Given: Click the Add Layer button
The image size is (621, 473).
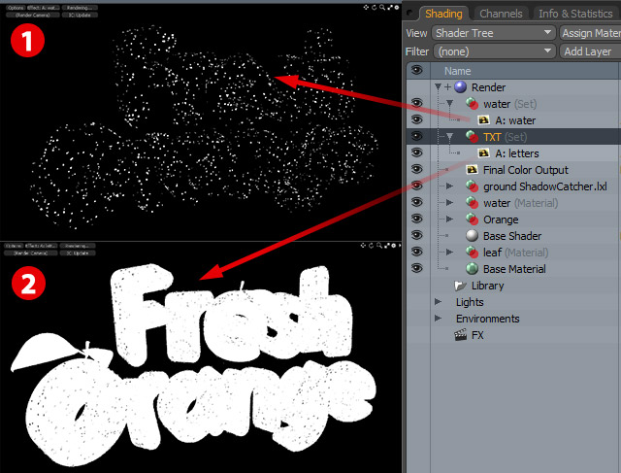Looking at the screenshot, I should click(x=590, y=51).
